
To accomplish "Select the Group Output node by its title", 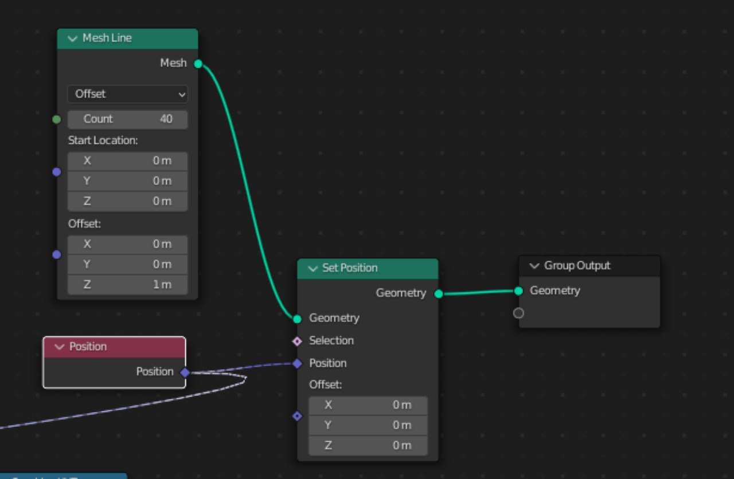I will (577, 266).
